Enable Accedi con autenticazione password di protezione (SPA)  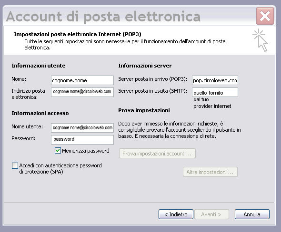(15, 165)
